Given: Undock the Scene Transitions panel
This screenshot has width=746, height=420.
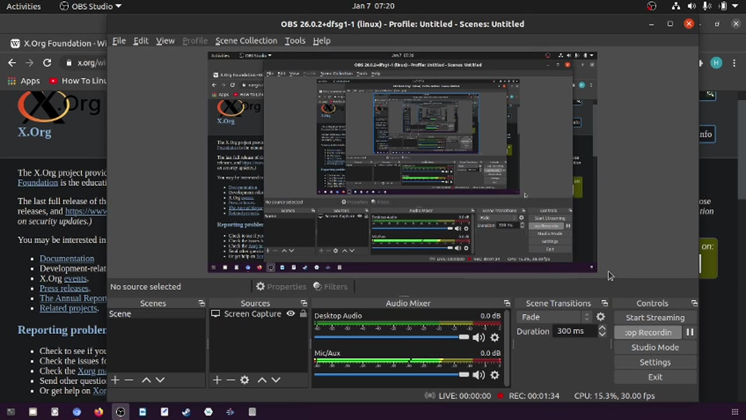Looking at the screenshot, I should pyautogui.click(x=604, y=303).
